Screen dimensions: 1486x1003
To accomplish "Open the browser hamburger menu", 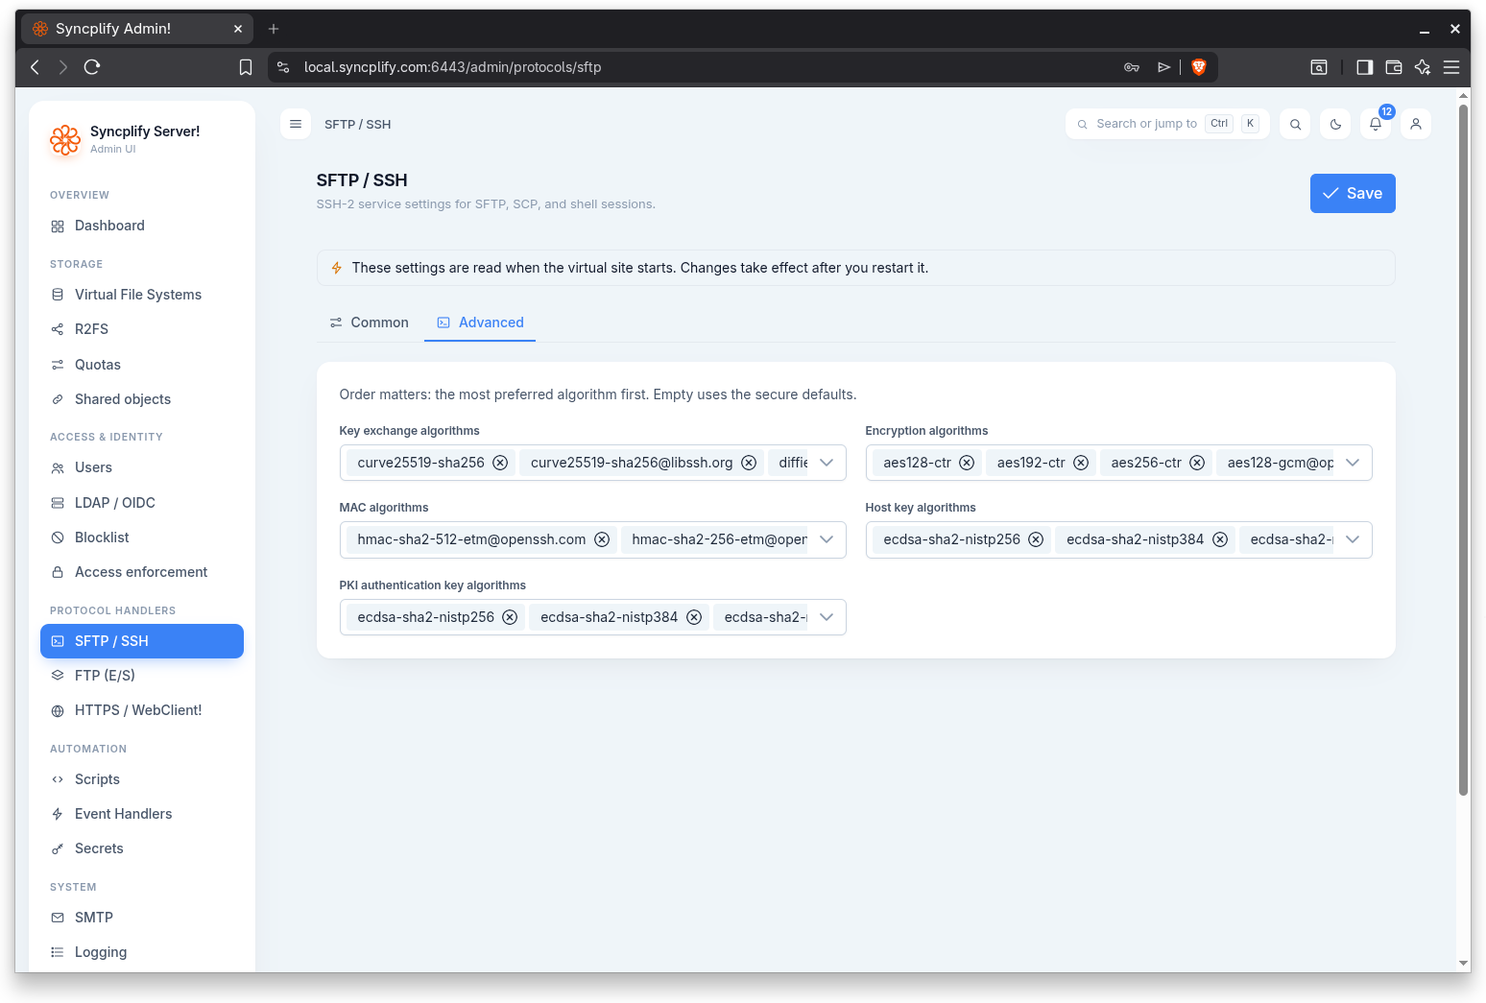I will coord(1451,67).
